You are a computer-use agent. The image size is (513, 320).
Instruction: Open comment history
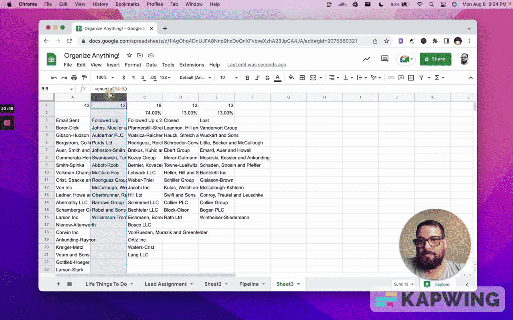385,59
